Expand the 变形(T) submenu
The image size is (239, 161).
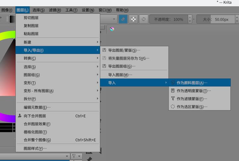click(58, 83)
